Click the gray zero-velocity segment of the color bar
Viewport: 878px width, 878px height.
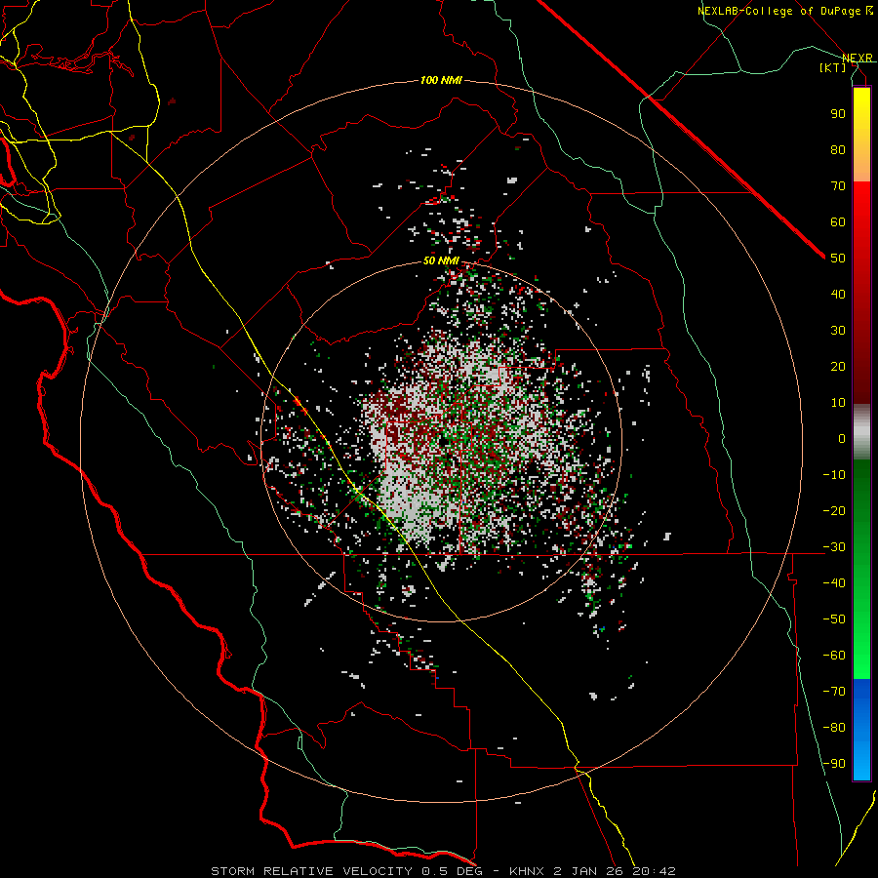point(861,432)
